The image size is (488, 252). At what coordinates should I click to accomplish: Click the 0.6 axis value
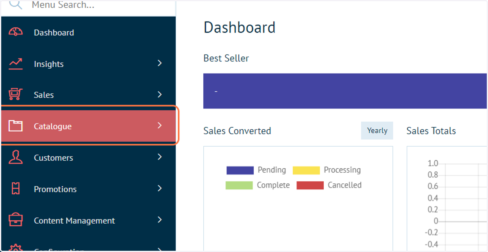coord(433,187)
